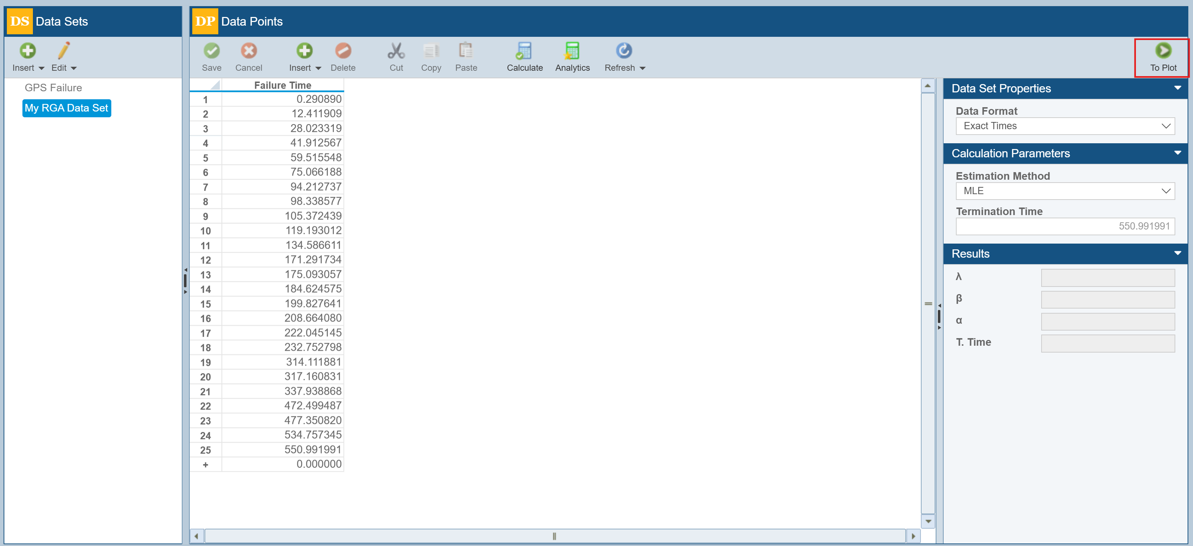This screenshot has width=1193, height=546.
Task: Click the Calculate calculator icon
Action: (x=524, y=51)
